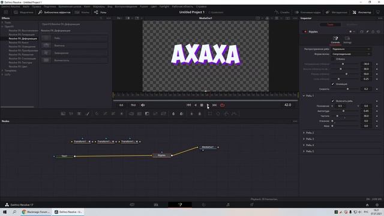Expand the Рябь 5 section
The image size is (384, 216).
pos(304,151)
